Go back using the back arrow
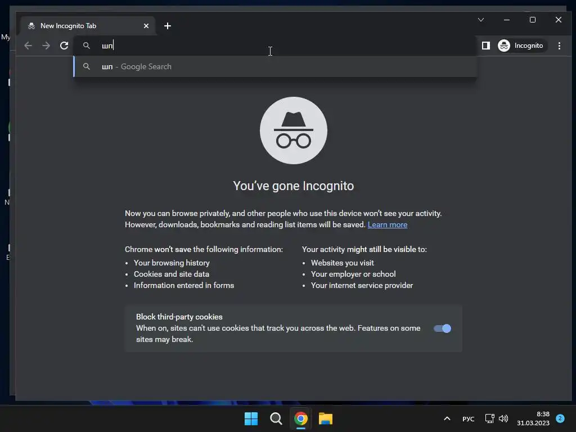 (x=28, y=46)
